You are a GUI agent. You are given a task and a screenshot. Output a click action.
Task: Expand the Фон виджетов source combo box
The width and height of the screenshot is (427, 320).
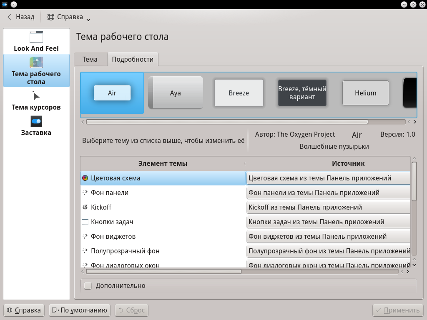pos(328,236)
